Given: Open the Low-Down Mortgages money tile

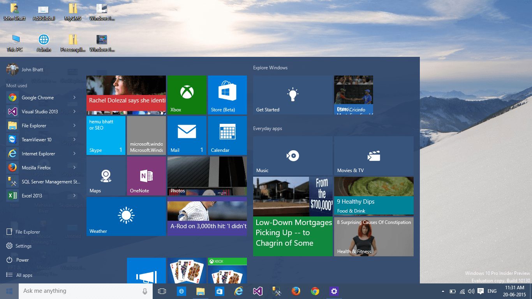Looking at the screenshot, I should pos(293,216).
